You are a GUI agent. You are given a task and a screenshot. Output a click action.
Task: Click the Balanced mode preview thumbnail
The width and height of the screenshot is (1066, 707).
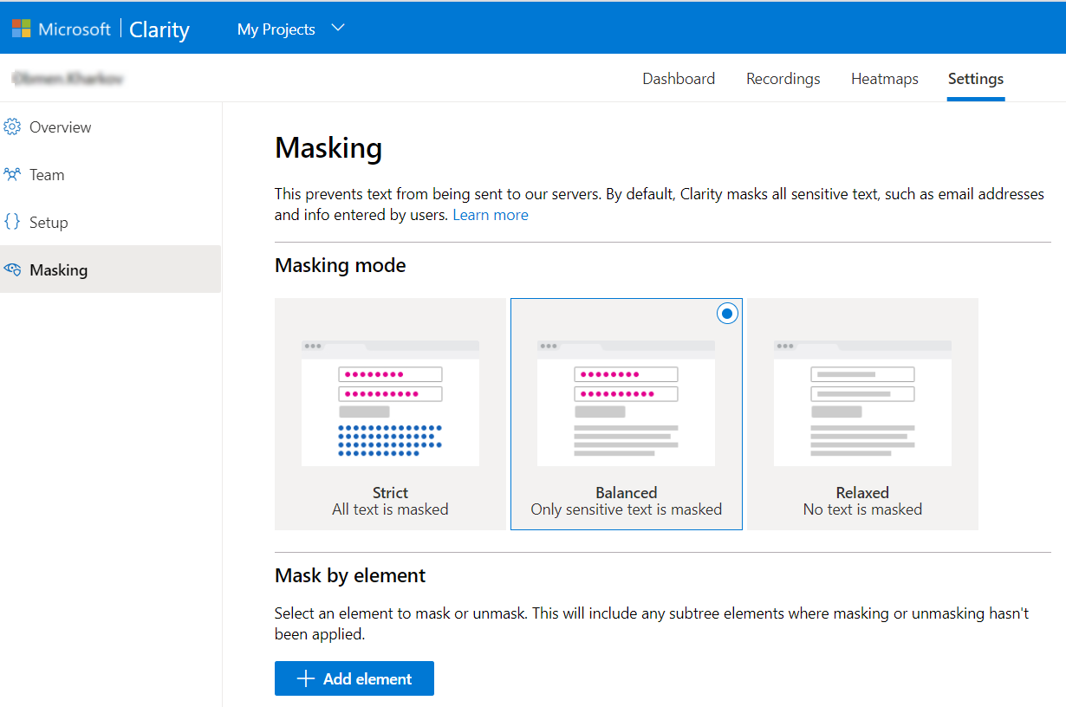(x=626, y=403)
